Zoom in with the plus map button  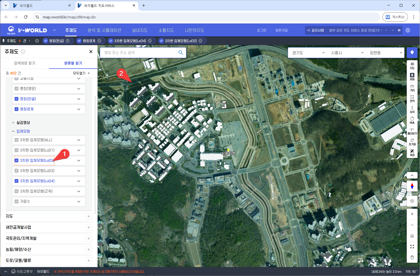(x=412, y=214)
